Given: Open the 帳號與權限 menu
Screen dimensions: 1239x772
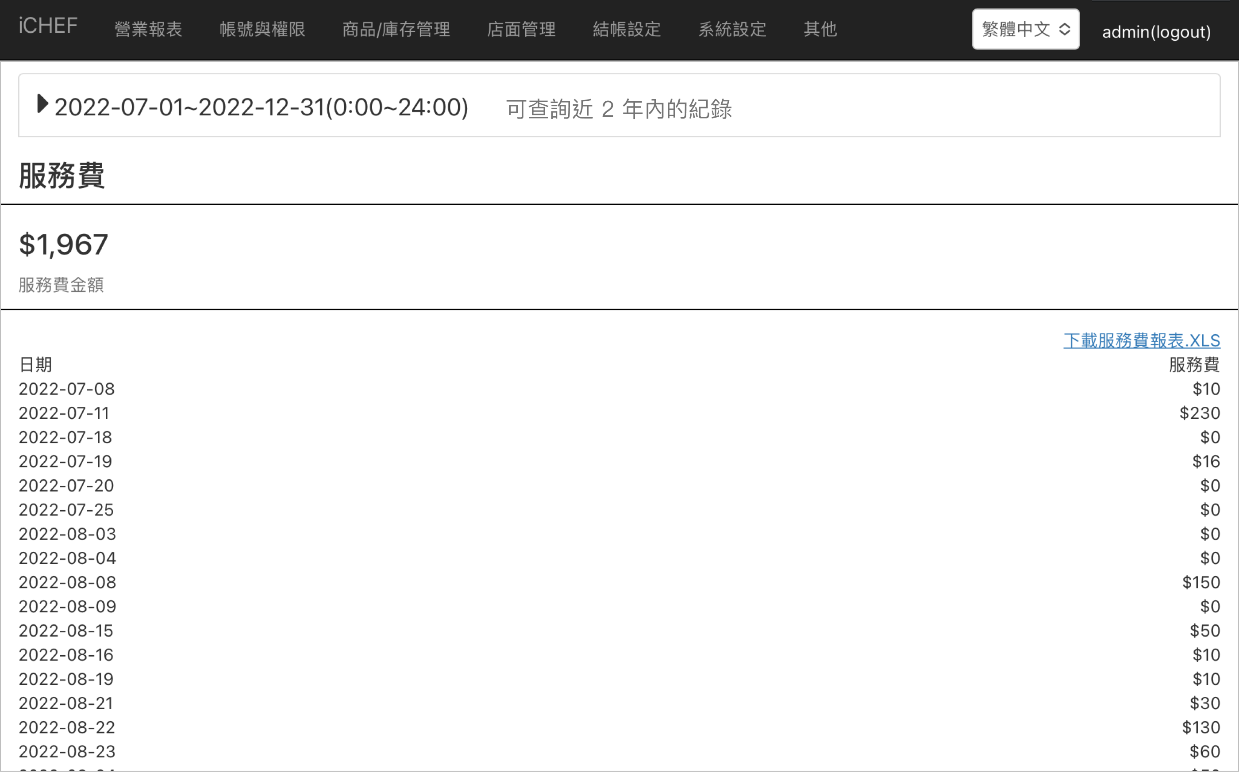Looking at the screenshot, I should click(262, 29).
